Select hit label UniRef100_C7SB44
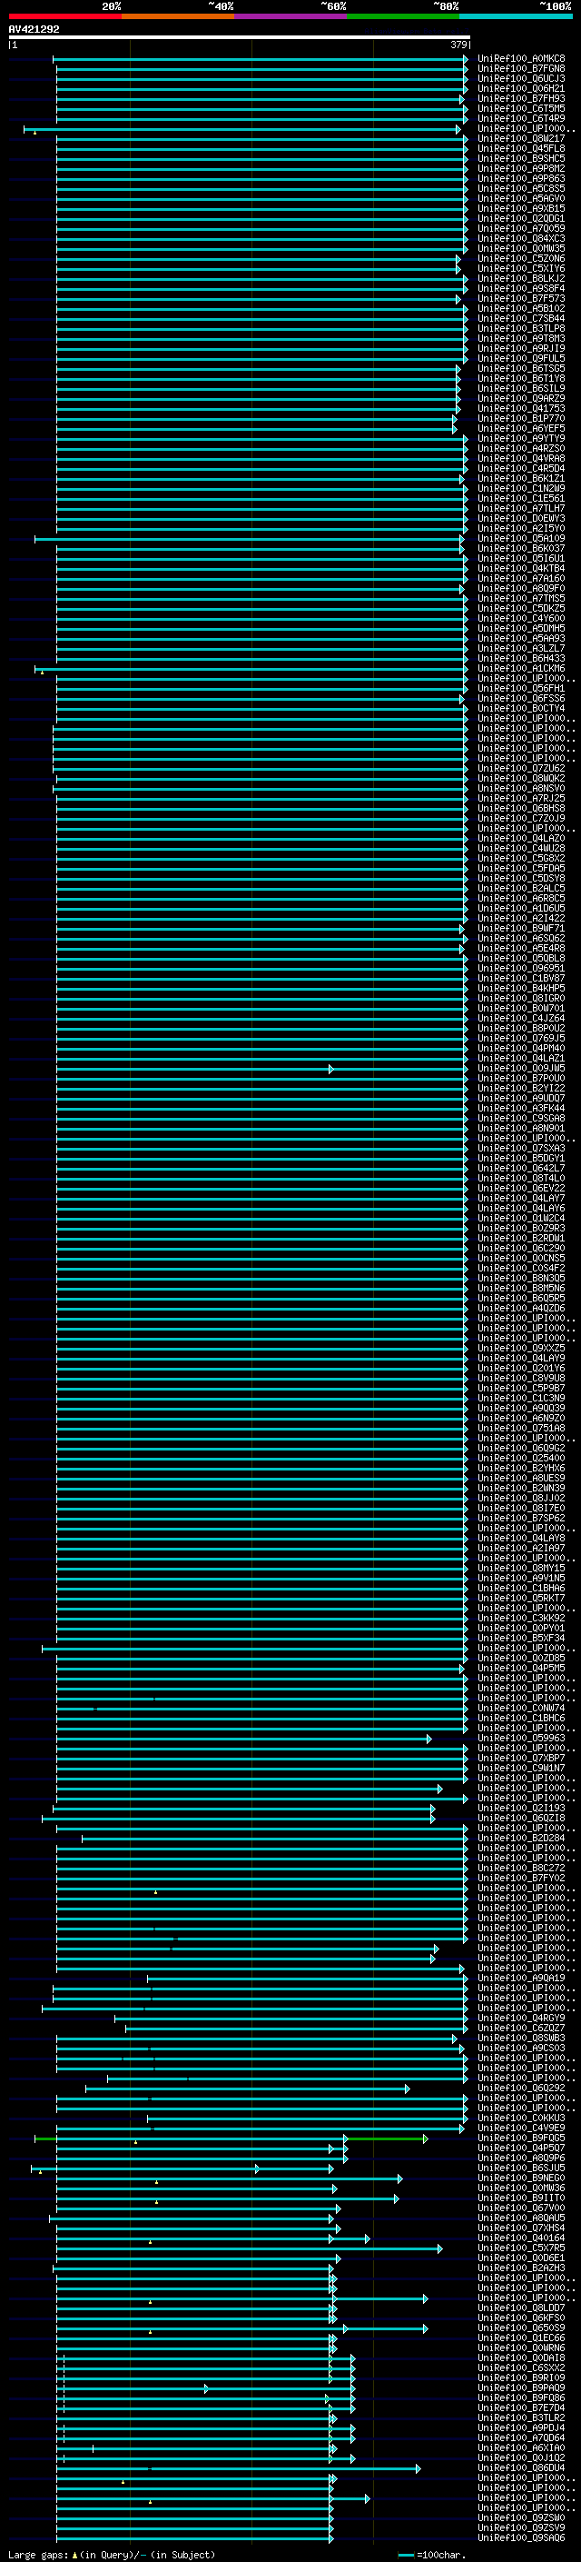The height and width of the screenshot is (2562, 581). [x=521, y=318]
